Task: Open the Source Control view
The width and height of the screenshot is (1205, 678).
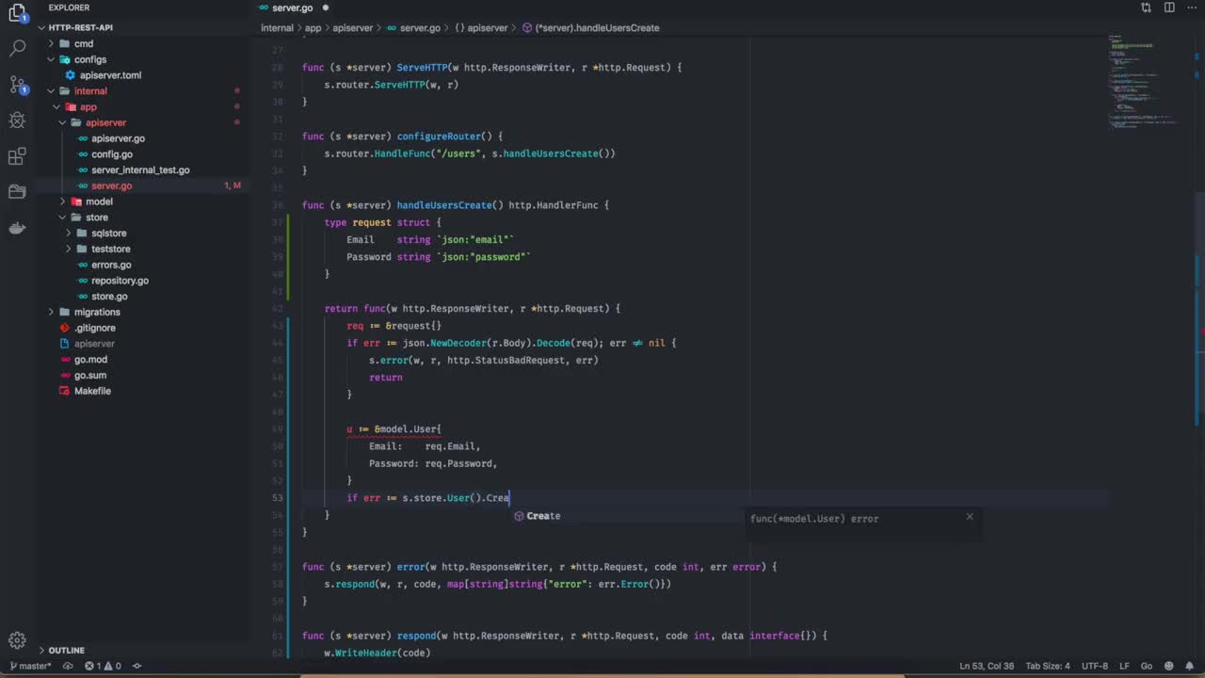Action: pyautogui.click(x=17, y=84)
